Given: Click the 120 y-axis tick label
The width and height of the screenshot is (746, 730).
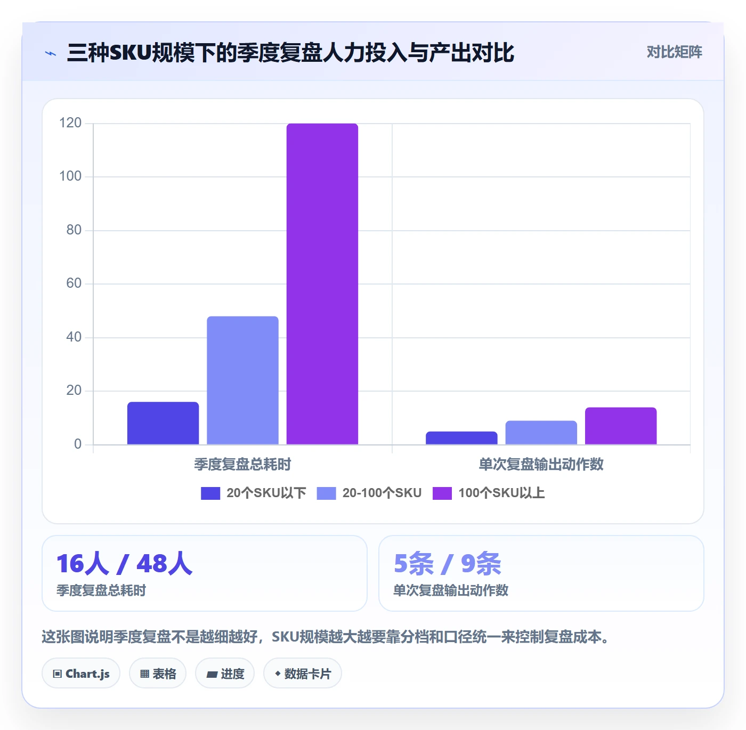Looking at the screenshot, I should [70, 123].
